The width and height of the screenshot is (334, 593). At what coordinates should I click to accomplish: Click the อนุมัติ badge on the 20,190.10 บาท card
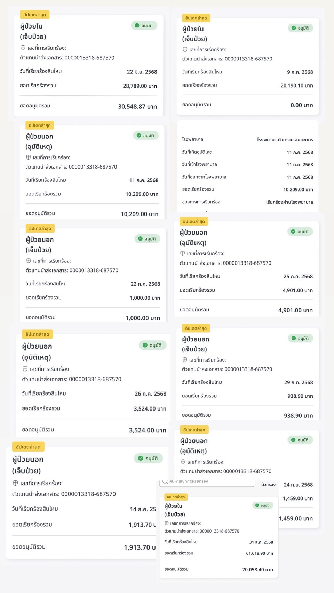click(300, 28)
